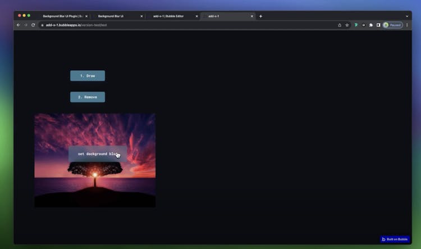Viewport: 421px width, 249px height.
Task: Expand the tab search chevron
Action: click(x=407, y=16)
